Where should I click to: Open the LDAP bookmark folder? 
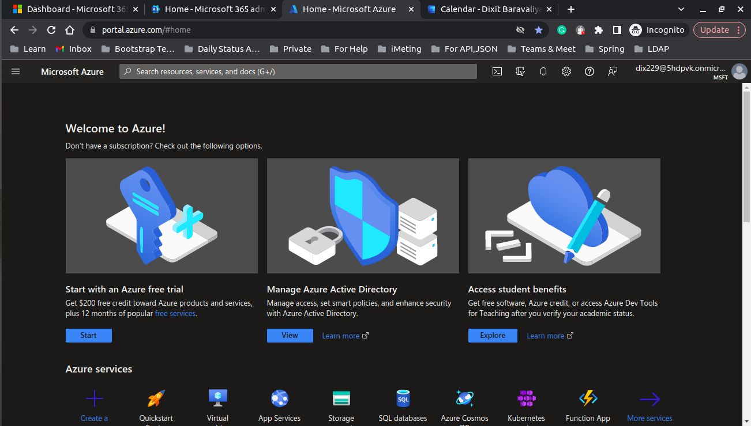pyautogui.click(x=651, y=49)
